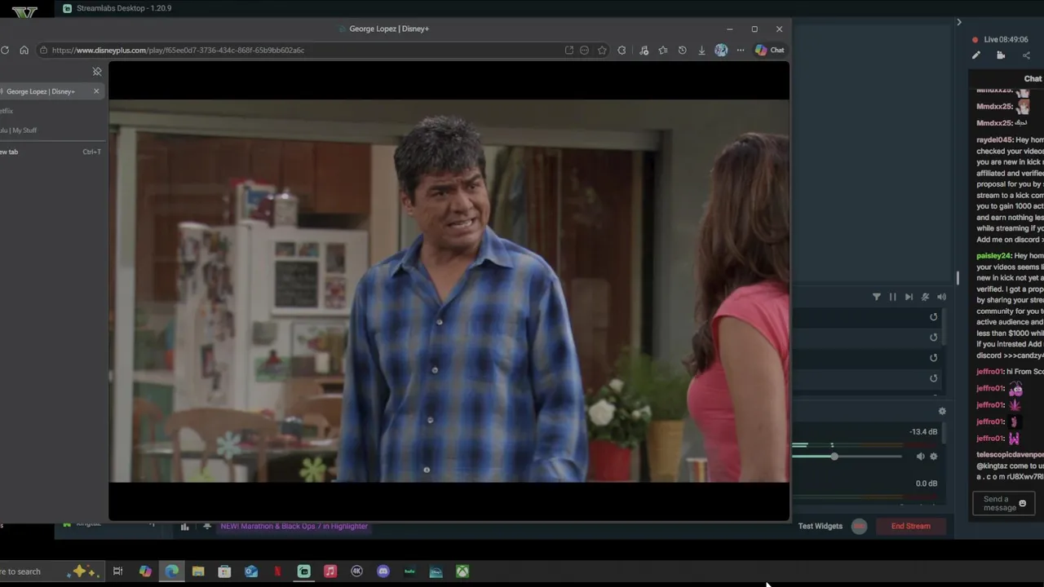Launch Netflix from taskbar

pos(277,572)
